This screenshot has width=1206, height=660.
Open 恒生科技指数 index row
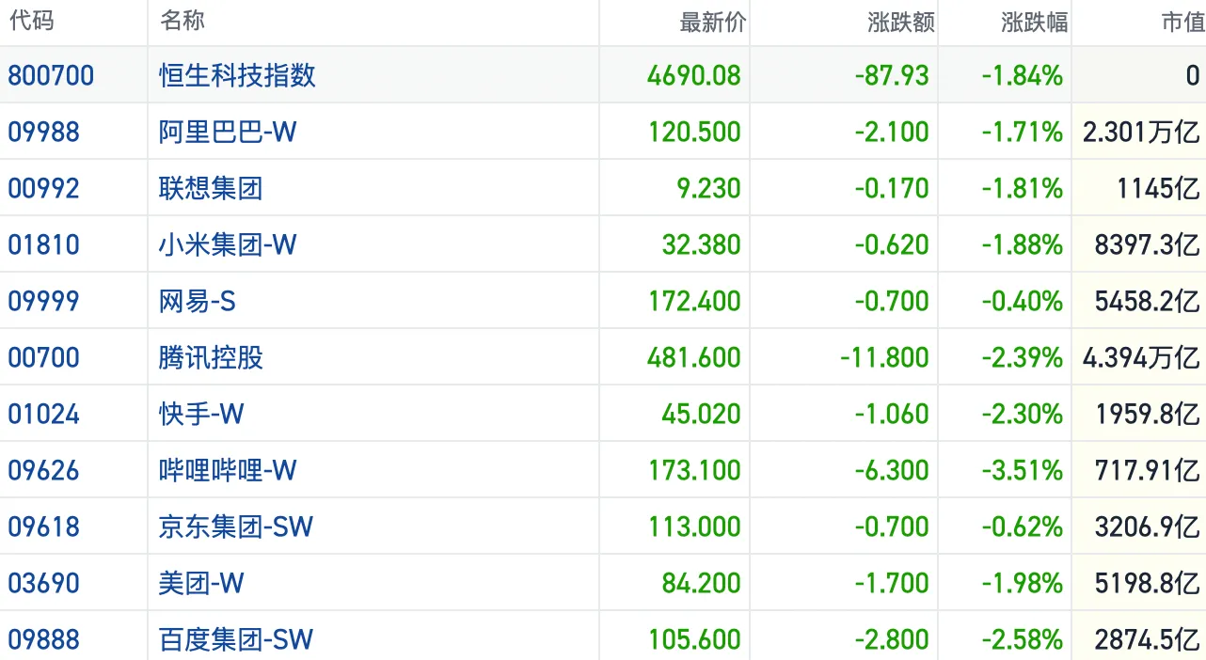(237, 75)
